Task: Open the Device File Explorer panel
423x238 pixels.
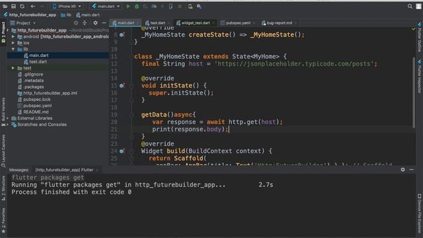Action: coord(420,214)
